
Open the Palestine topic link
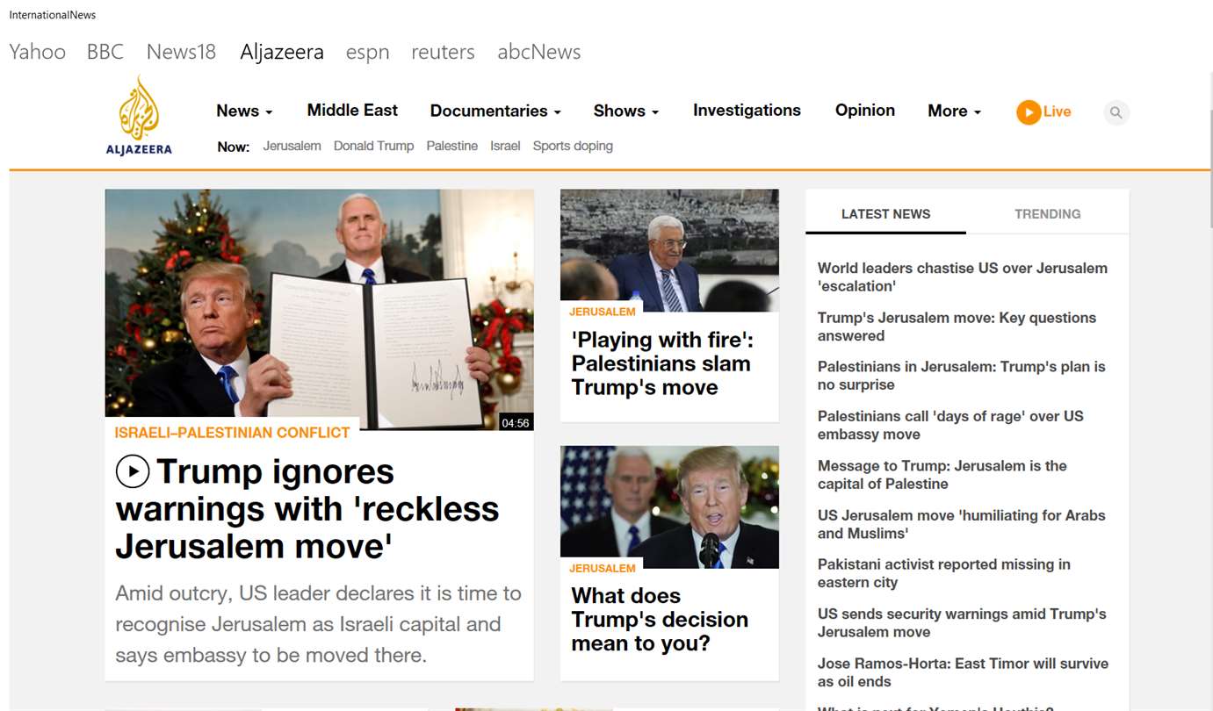(x=451, y=146)
